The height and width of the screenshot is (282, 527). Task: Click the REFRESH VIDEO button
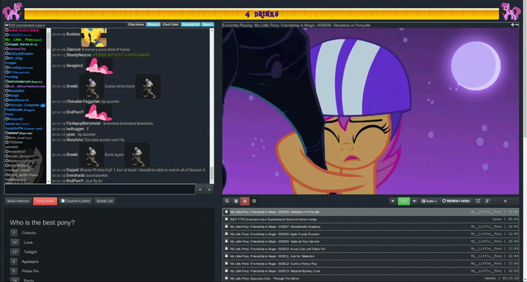[x=456, y=201]
